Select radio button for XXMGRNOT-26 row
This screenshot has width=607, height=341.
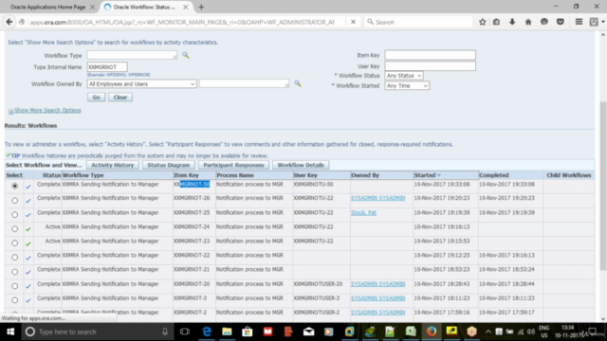pos(15,200)
